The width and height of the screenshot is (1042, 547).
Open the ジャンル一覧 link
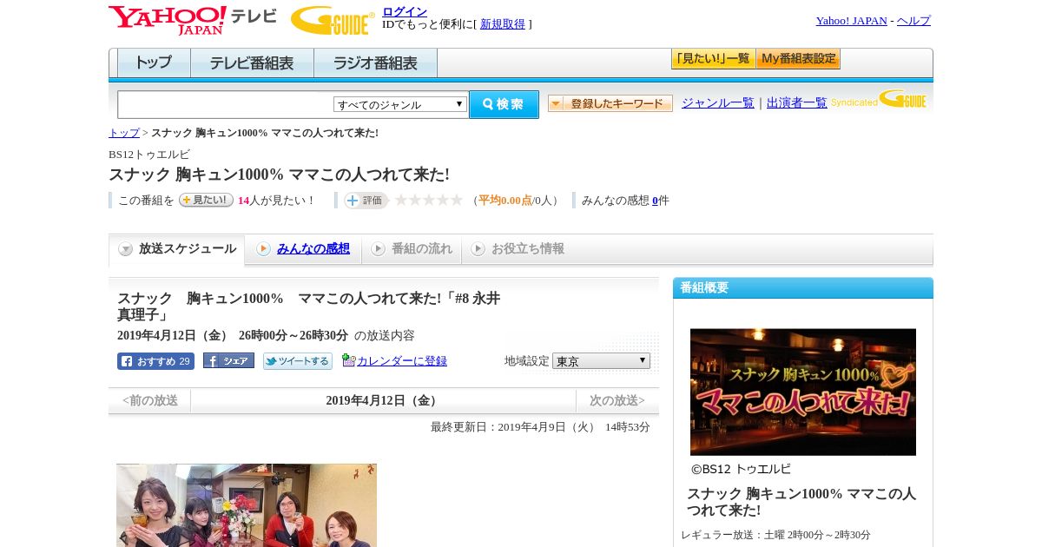pyautogui.click(x=718, y=103)
